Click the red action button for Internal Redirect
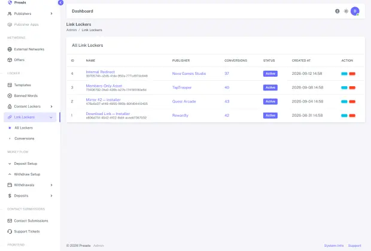 [x=352, y=74]
